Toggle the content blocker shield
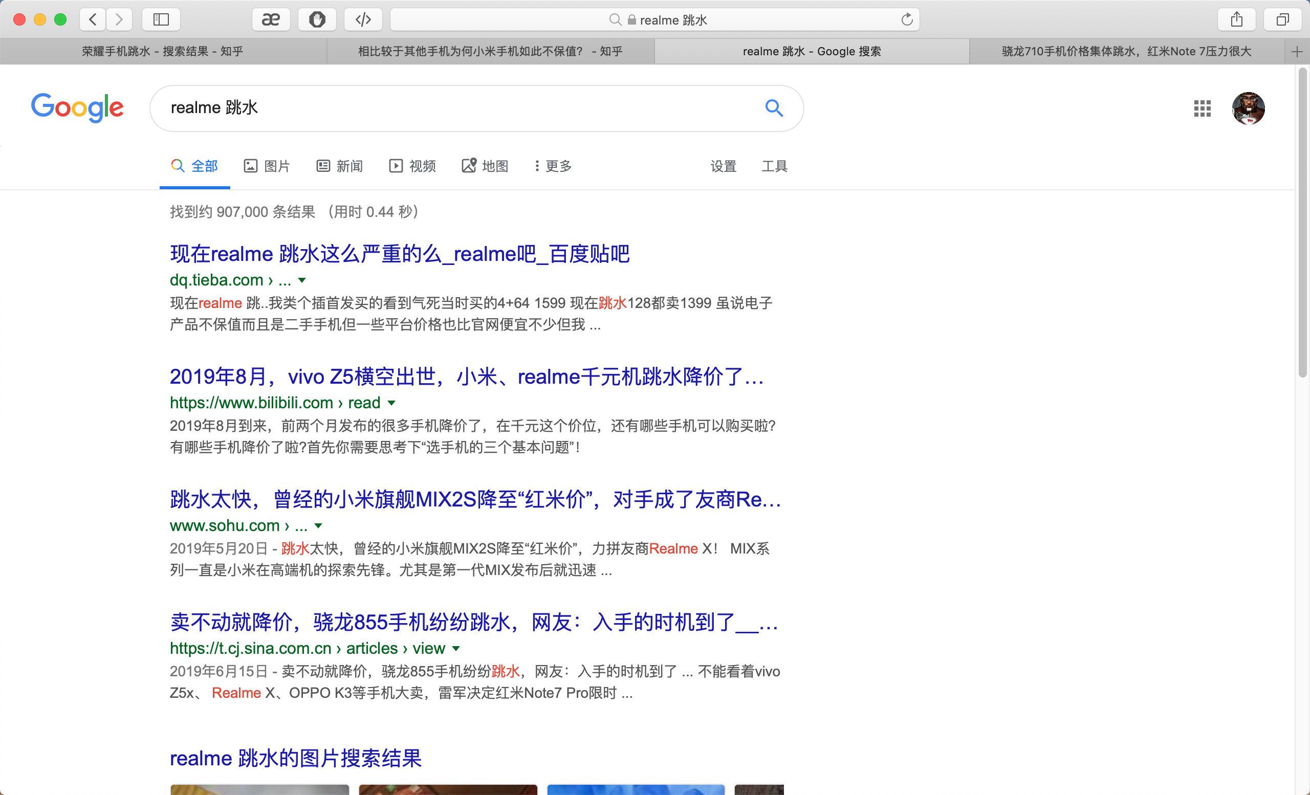This screenshot has width=1310, height=795. click(317, 19)
